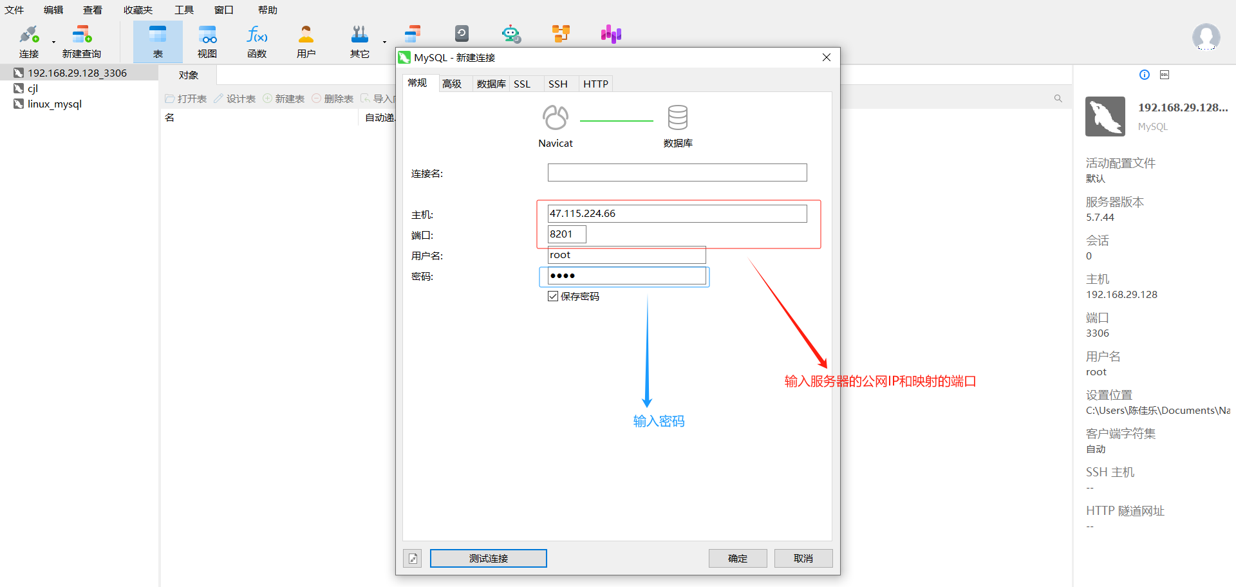Click the 取消 button
Image resolution: width=1236 pixels, height=587 pixels.
click(803, 559)
